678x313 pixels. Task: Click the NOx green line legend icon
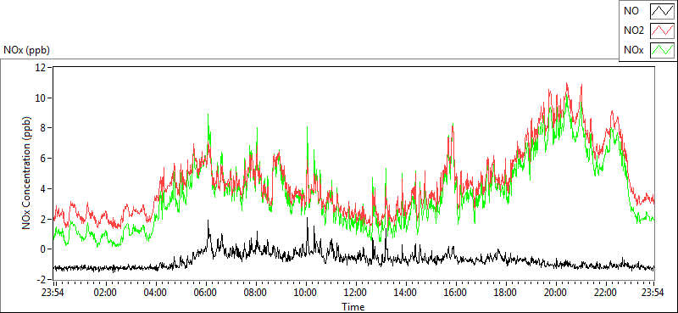pos(662,50)
